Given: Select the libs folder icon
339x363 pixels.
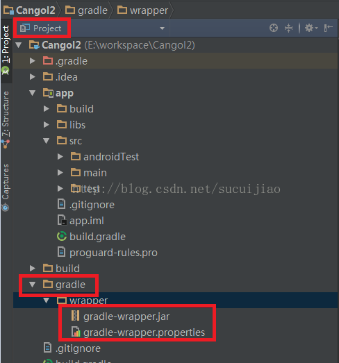Looking at the screenshot, I should [62, 124].
